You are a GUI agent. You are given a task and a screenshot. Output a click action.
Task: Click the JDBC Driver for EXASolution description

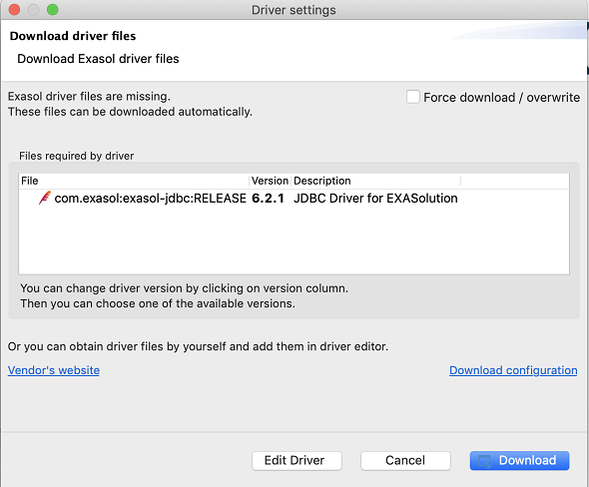tap(375, 199)
